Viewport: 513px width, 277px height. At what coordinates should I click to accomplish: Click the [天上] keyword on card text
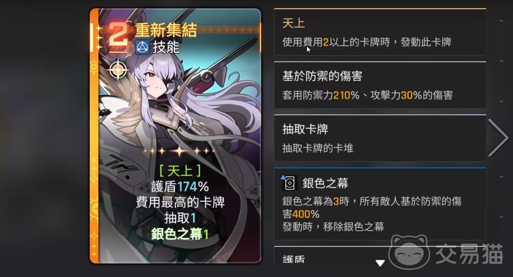click(x=180, y=171)
